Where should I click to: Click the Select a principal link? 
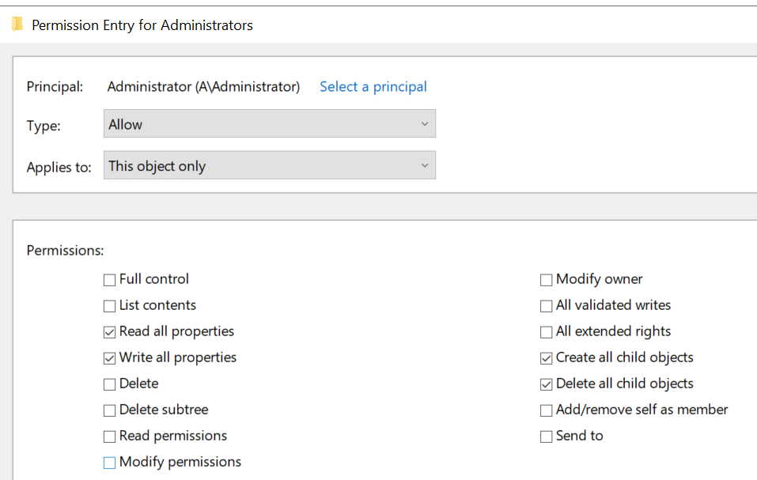tap(373, 87)
